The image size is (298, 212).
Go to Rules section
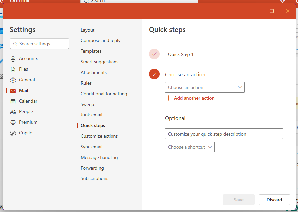pos(86,83)
